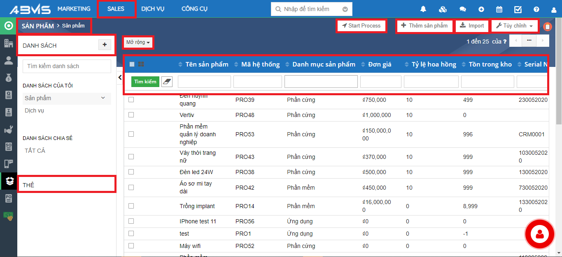
Task: Toggle the select-all checkbox in table header
Action: 132,64
